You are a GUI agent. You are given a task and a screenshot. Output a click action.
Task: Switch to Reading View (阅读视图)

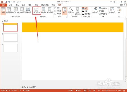[28, 10]
